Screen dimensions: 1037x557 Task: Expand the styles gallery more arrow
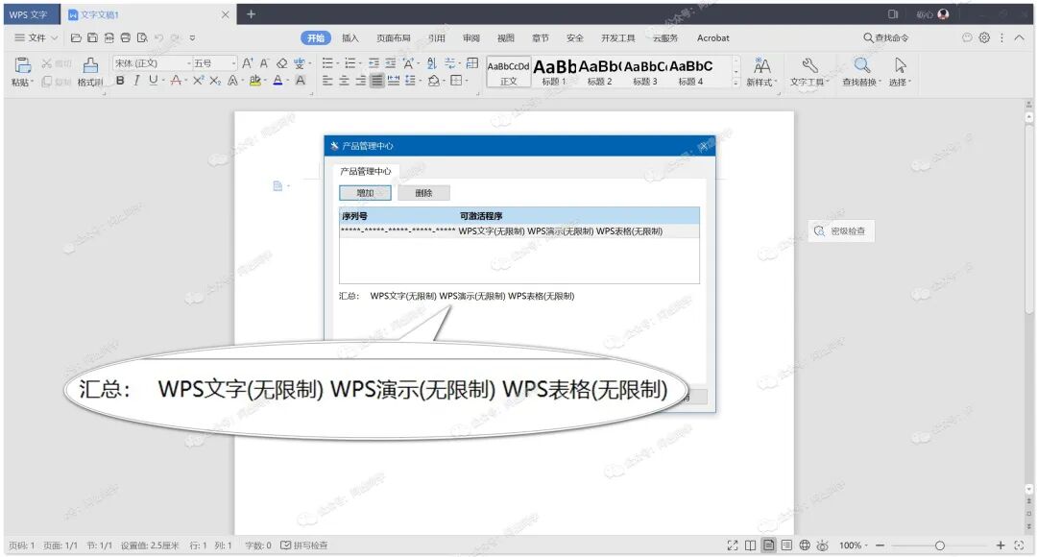tap(736, 83)
